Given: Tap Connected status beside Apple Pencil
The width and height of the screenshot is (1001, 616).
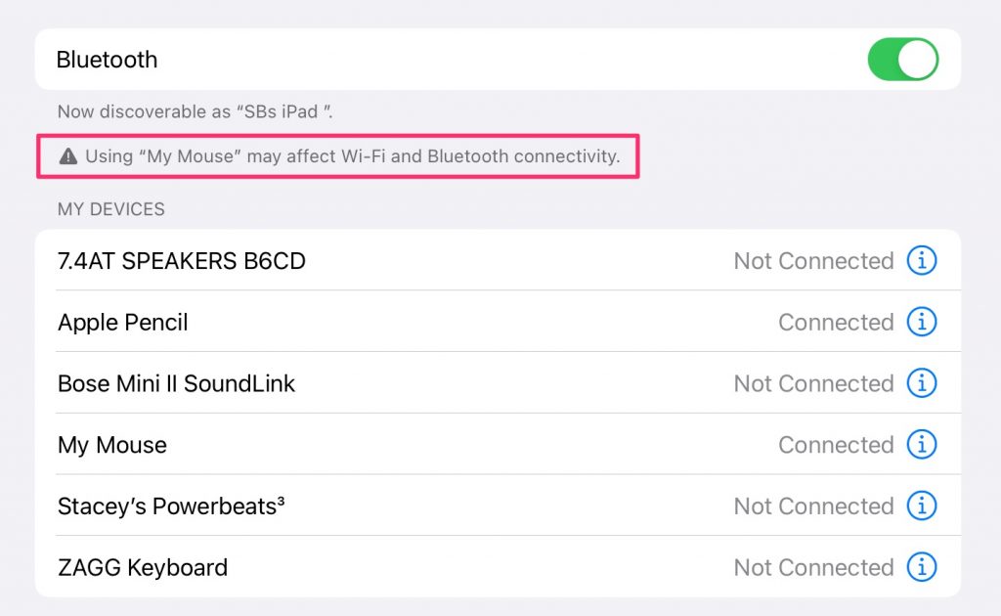Looking at the screenshot, I should point(836,323).
